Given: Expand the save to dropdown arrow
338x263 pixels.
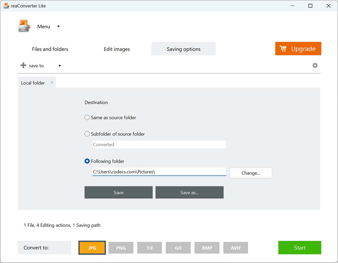Looking at the screenshot, I should pyautogui.click(x=60, y=66).
